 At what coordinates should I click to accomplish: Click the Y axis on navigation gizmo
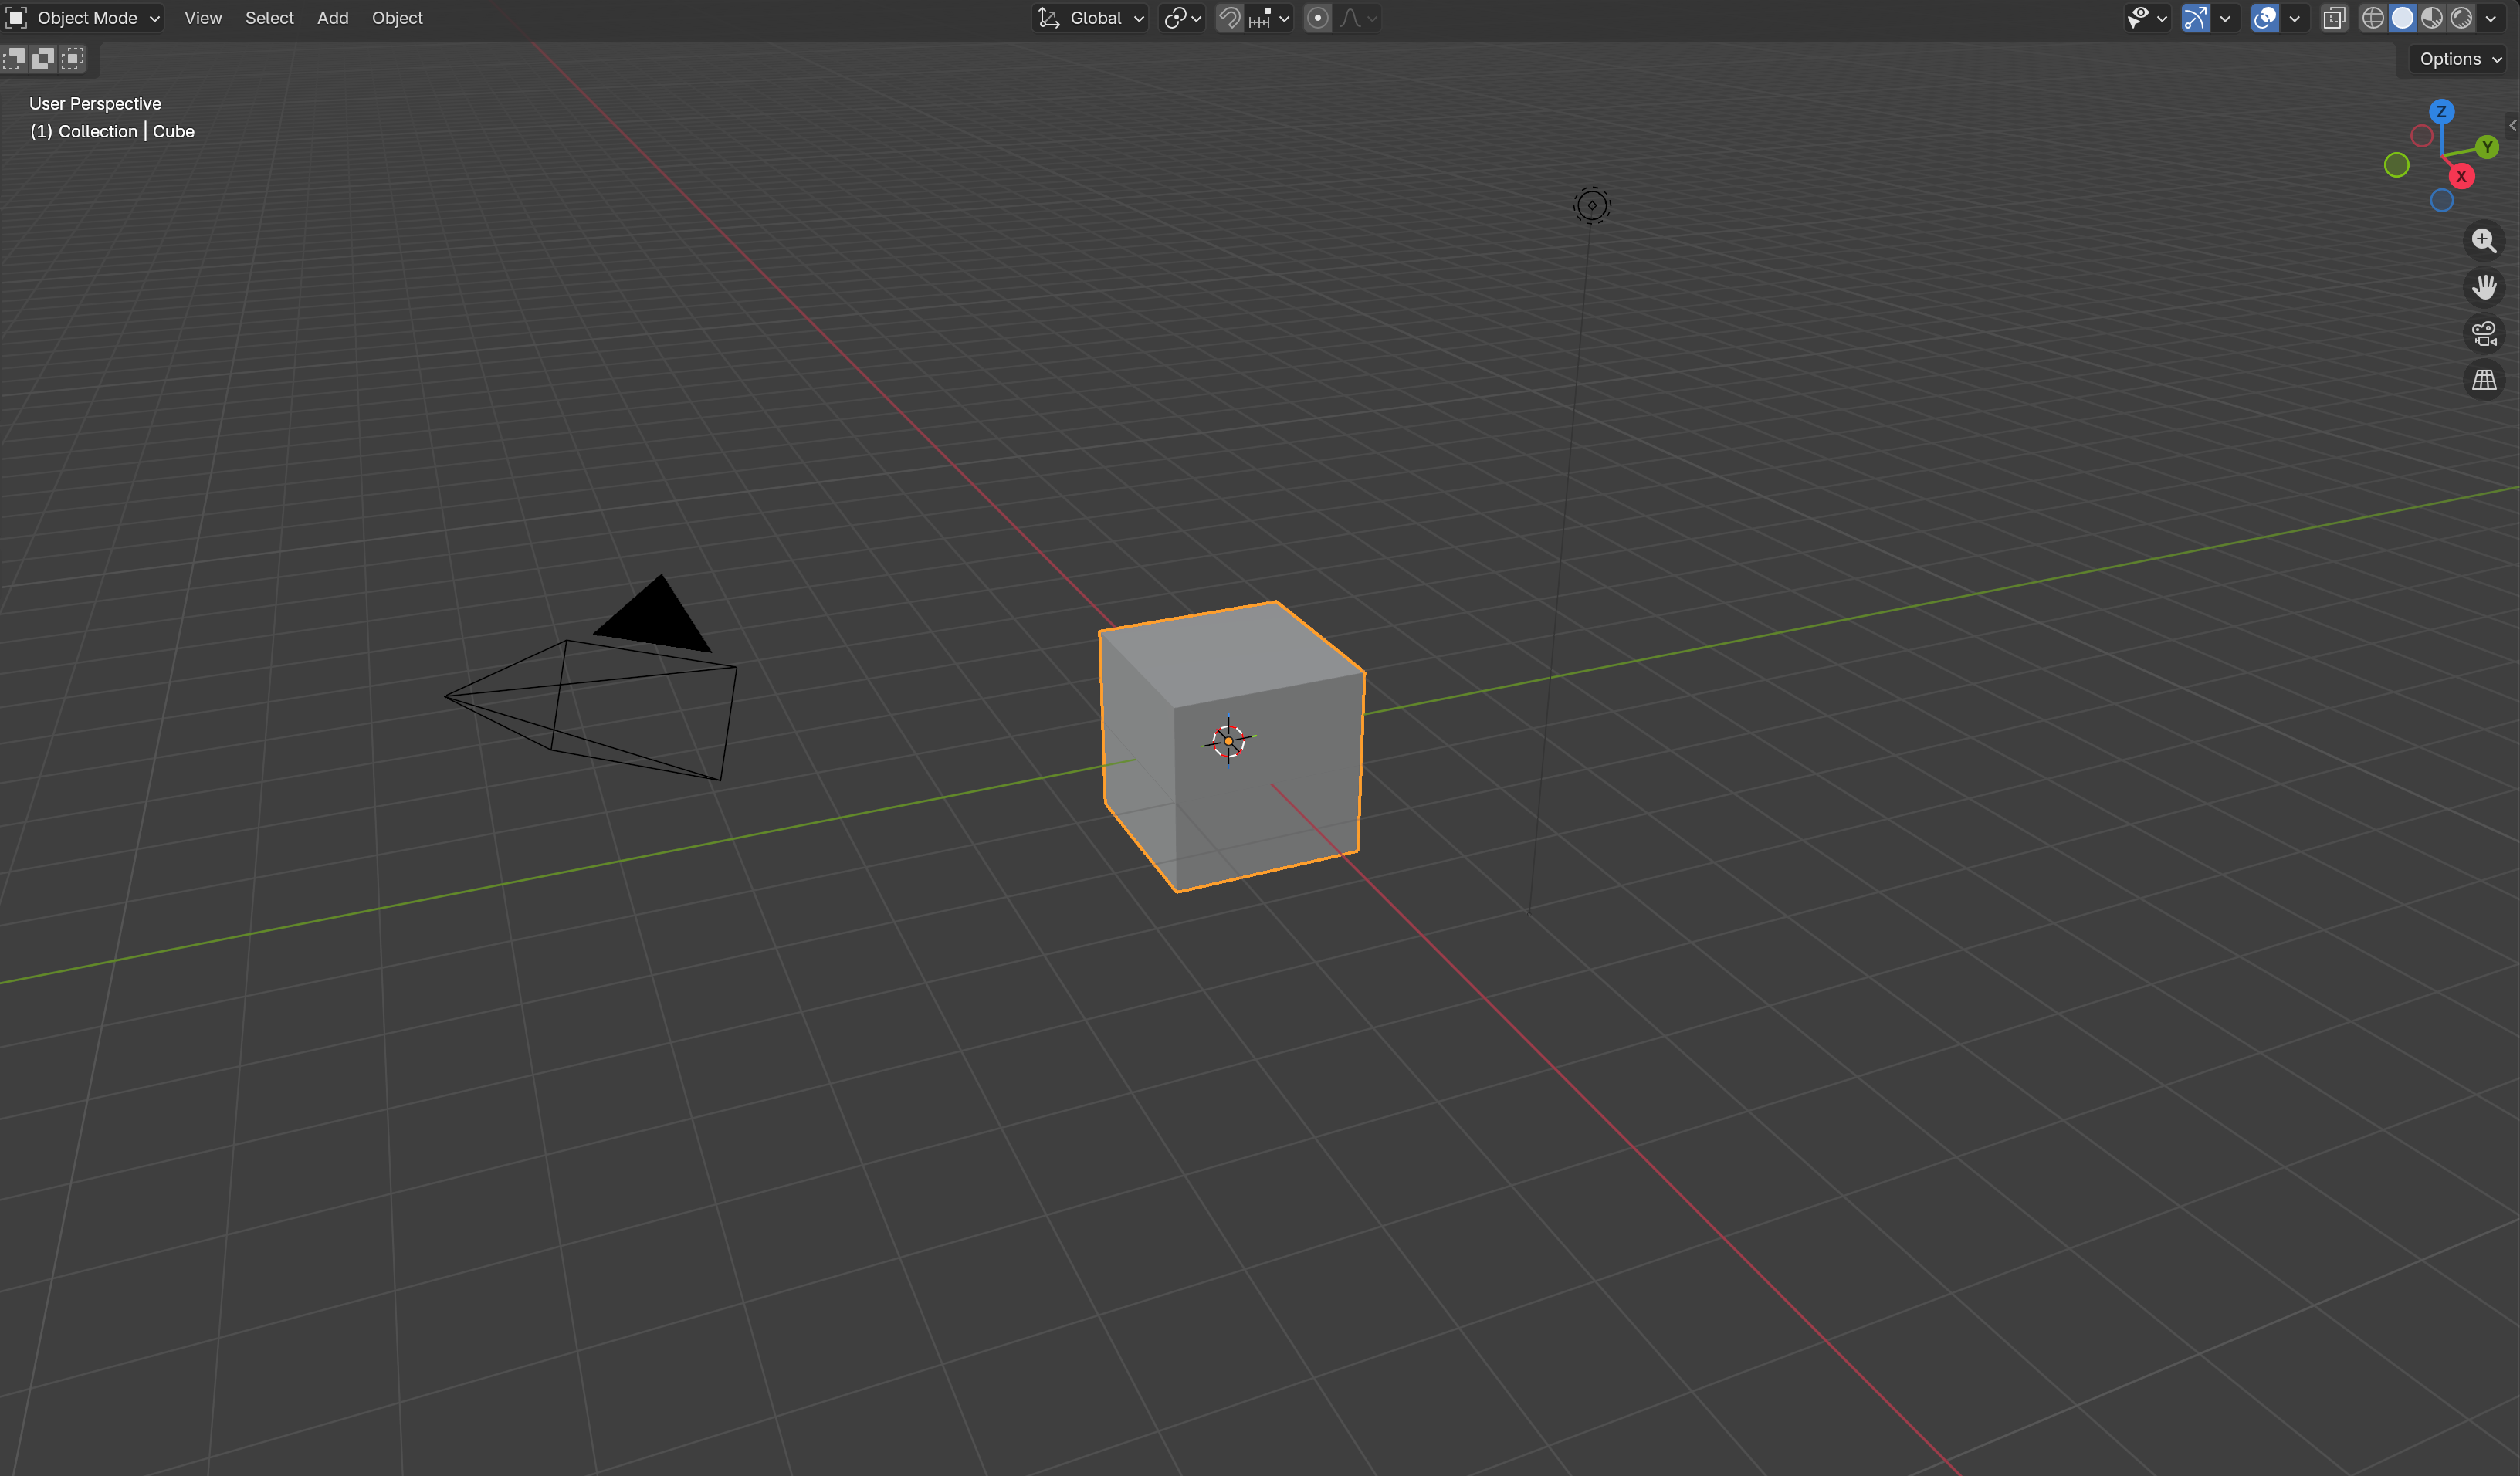2487,147
